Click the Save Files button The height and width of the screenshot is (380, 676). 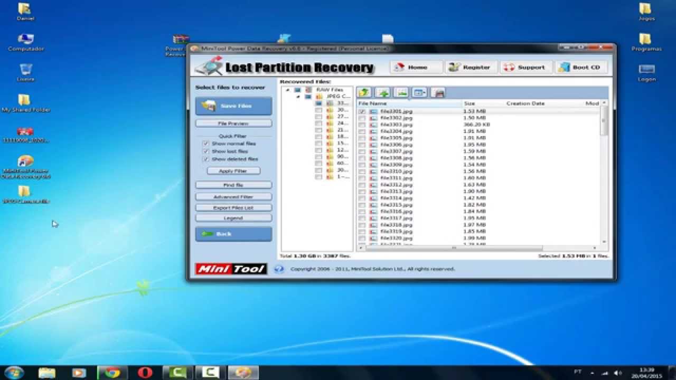tap(233, 106)
